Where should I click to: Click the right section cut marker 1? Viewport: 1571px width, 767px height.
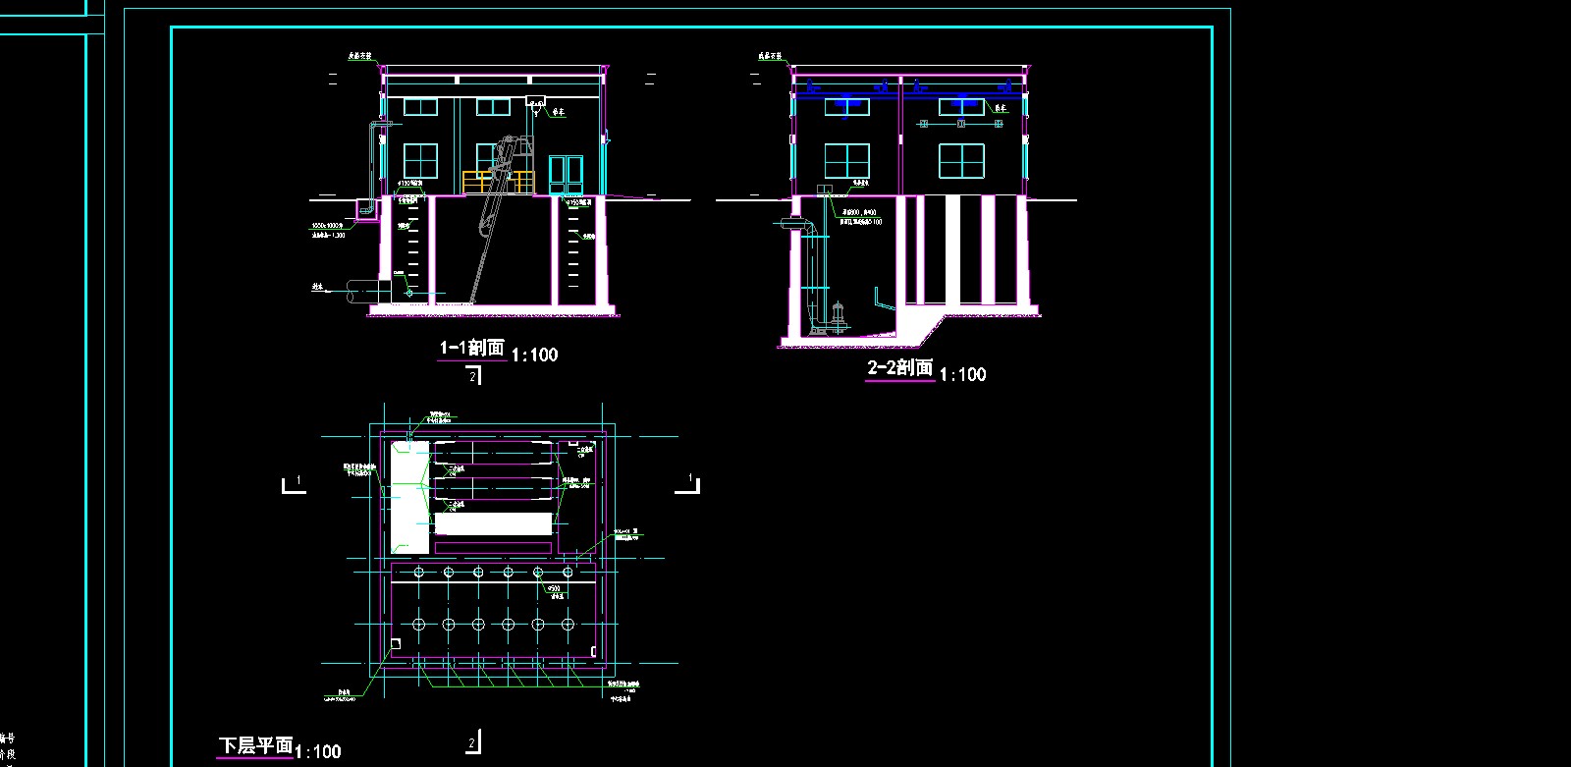coord(688,483)
